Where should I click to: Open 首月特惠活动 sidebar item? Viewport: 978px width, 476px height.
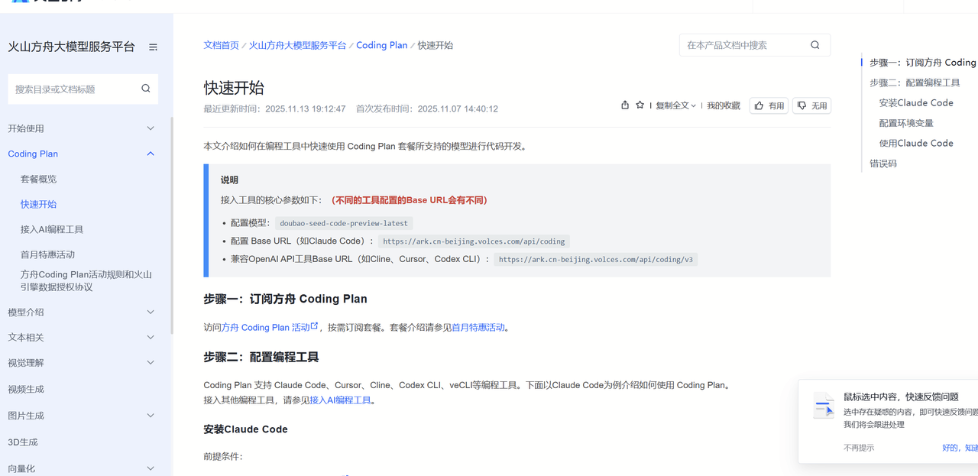coord(47,254)
